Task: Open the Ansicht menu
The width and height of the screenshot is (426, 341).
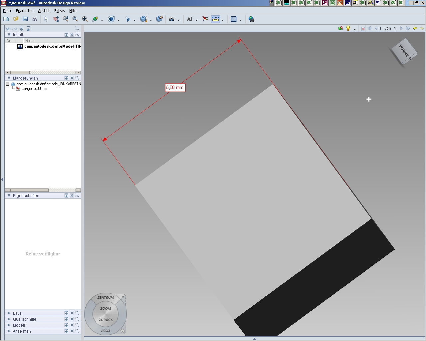Action: coord(44,11)
